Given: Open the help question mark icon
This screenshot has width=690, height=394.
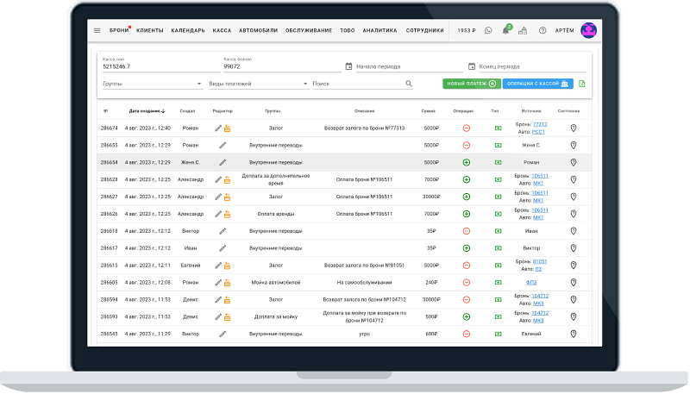Looking at the screenshot, I should click(543, 30).
